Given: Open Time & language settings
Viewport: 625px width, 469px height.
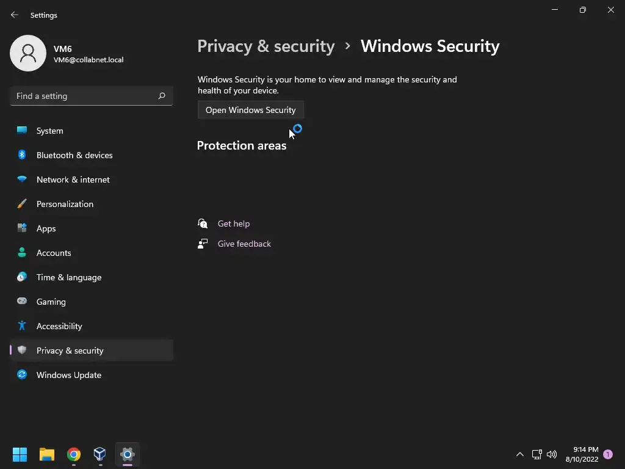Looking at the screenshot, I should [69, 277].
